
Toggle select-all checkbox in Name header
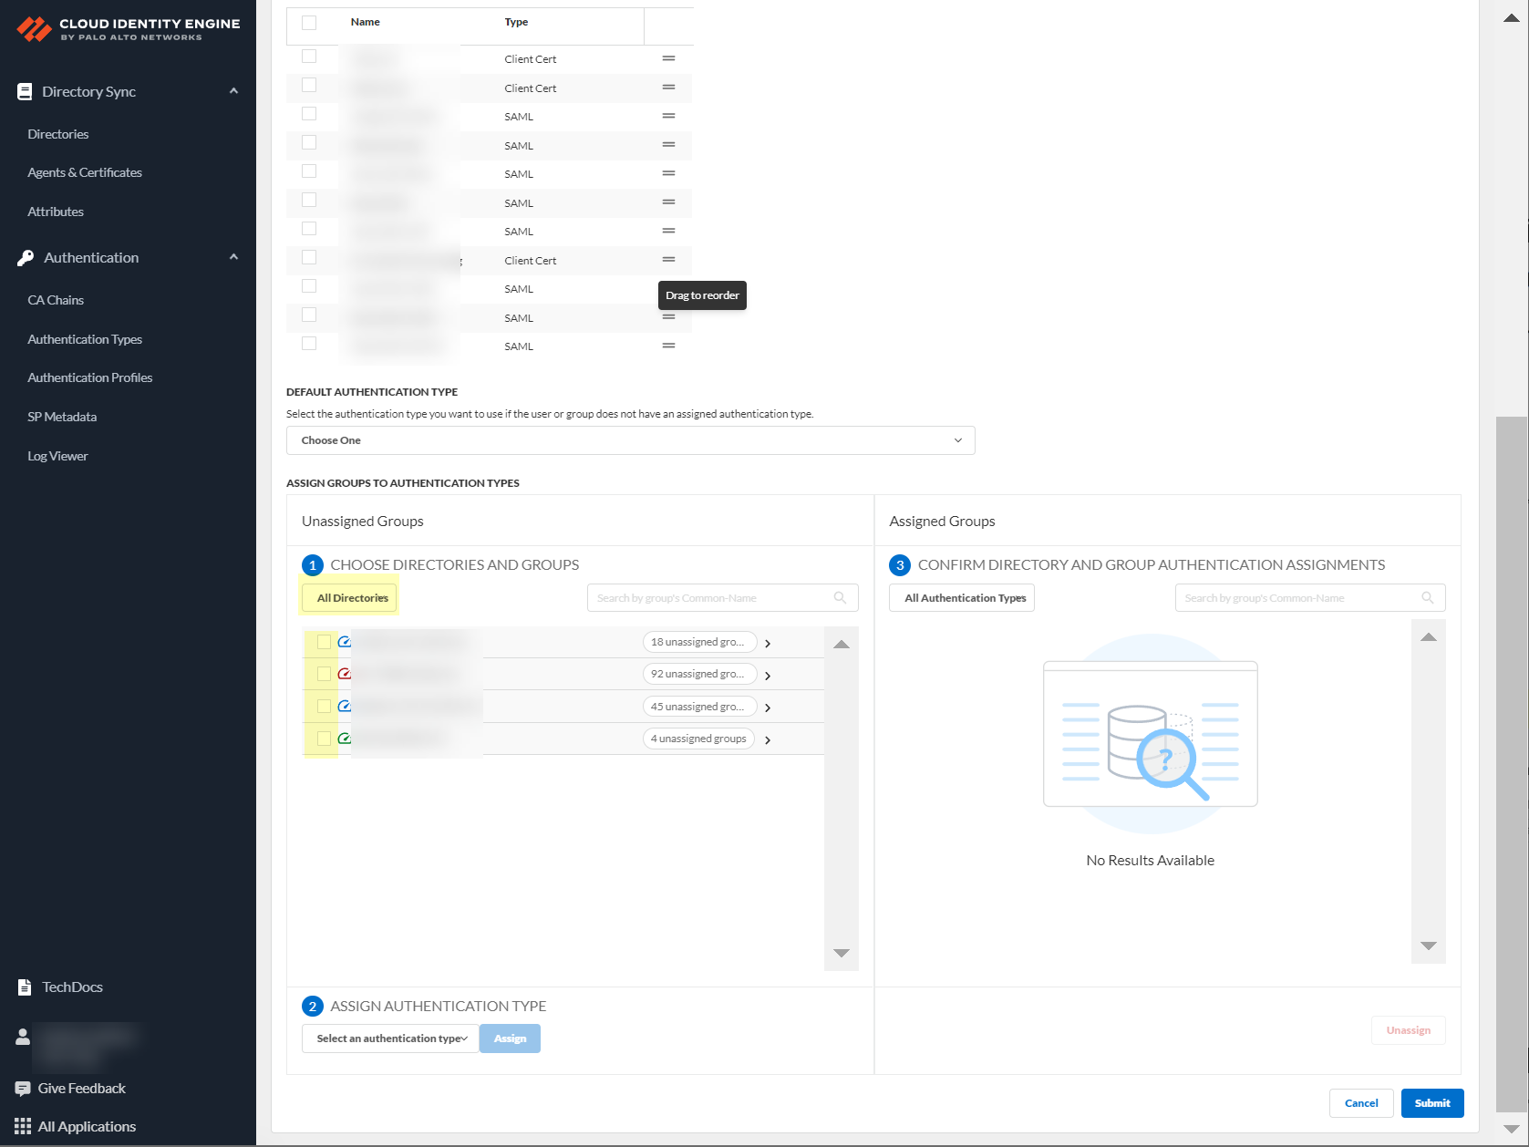coord(309,23)
